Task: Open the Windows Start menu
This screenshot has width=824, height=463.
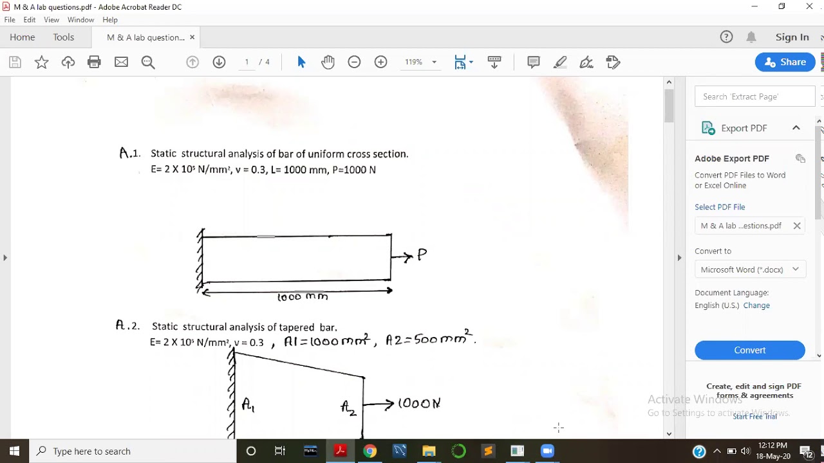Action: [x=14, y=451]
